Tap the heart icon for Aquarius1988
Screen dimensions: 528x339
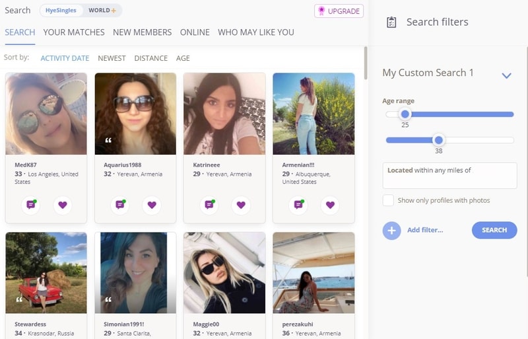click(152, 205)
